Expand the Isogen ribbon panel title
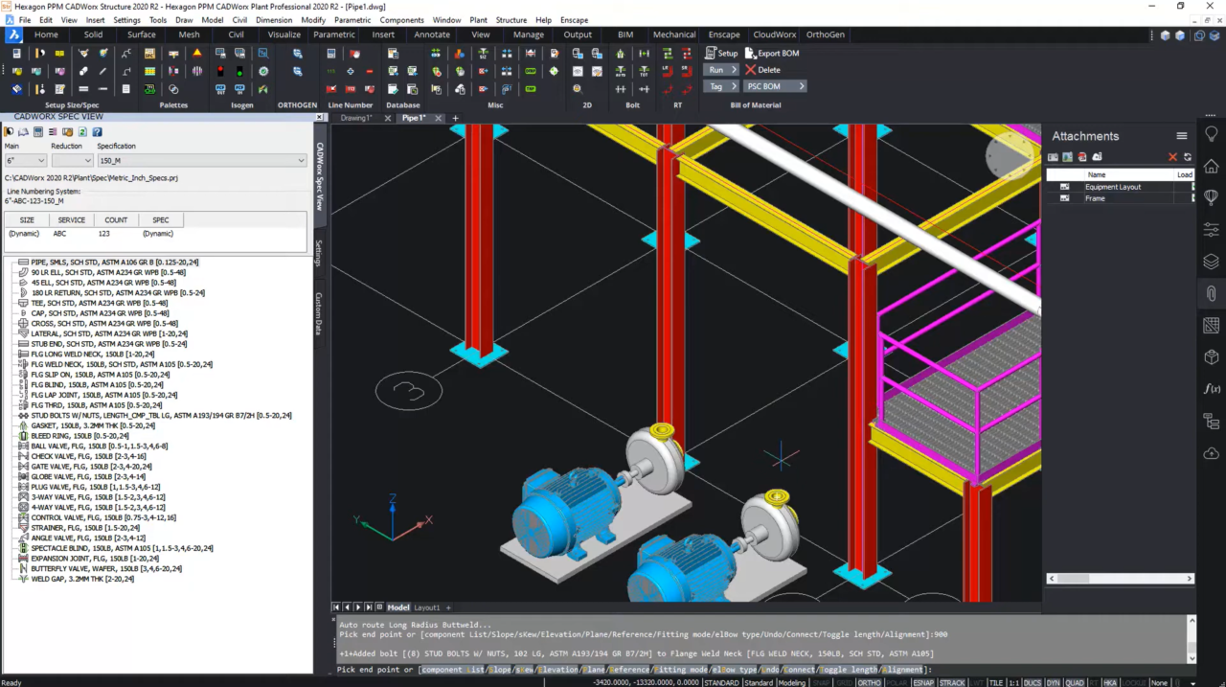 (242, 105)
